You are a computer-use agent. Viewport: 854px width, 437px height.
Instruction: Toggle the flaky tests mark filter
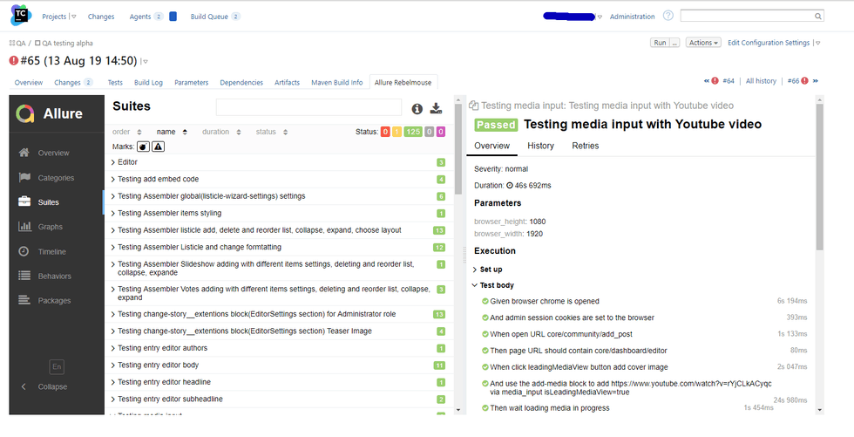pos(143,147)
